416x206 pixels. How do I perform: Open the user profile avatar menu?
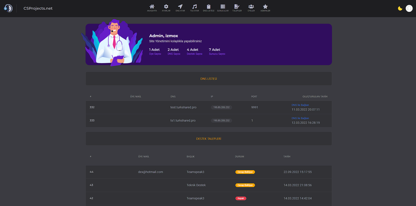click(x=409, y=9)
